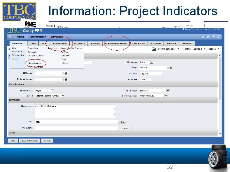Click the Properties tab dropdown
230x172 pixels.
(18, 44)
